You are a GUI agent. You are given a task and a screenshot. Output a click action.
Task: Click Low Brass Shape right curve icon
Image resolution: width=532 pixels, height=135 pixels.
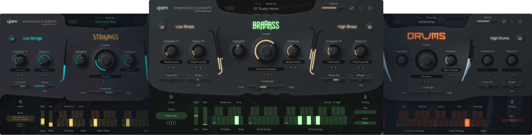pyautogui.click(x=207, y=75)
